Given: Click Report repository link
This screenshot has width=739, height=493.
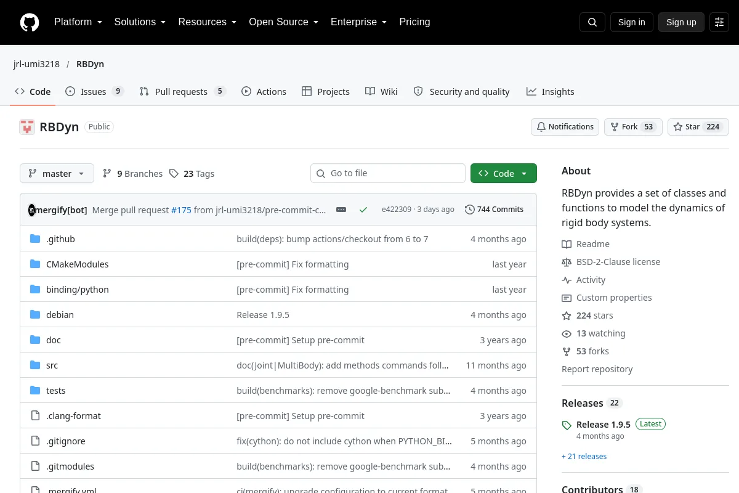Looking at the screenshot, I should pos(597,369).
